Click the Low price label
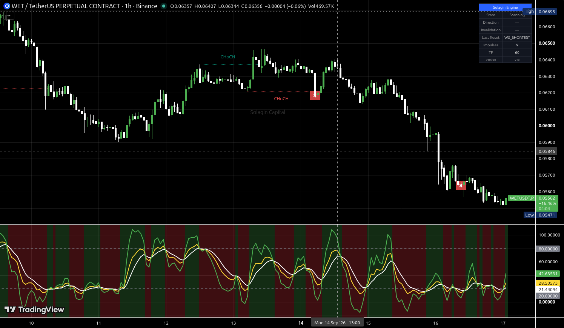 530,215
